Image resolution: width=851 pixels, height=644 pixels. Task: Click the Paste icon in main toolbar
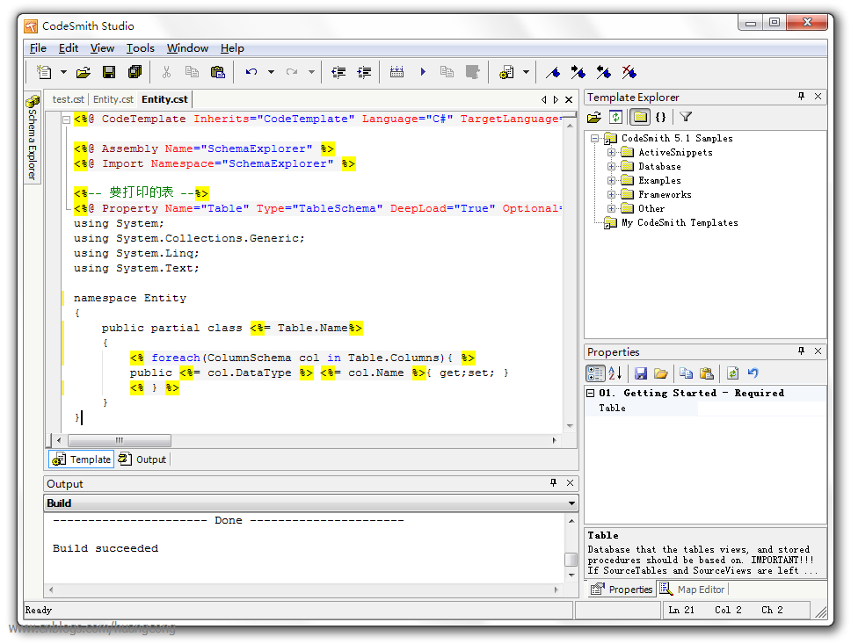point(217,72)
